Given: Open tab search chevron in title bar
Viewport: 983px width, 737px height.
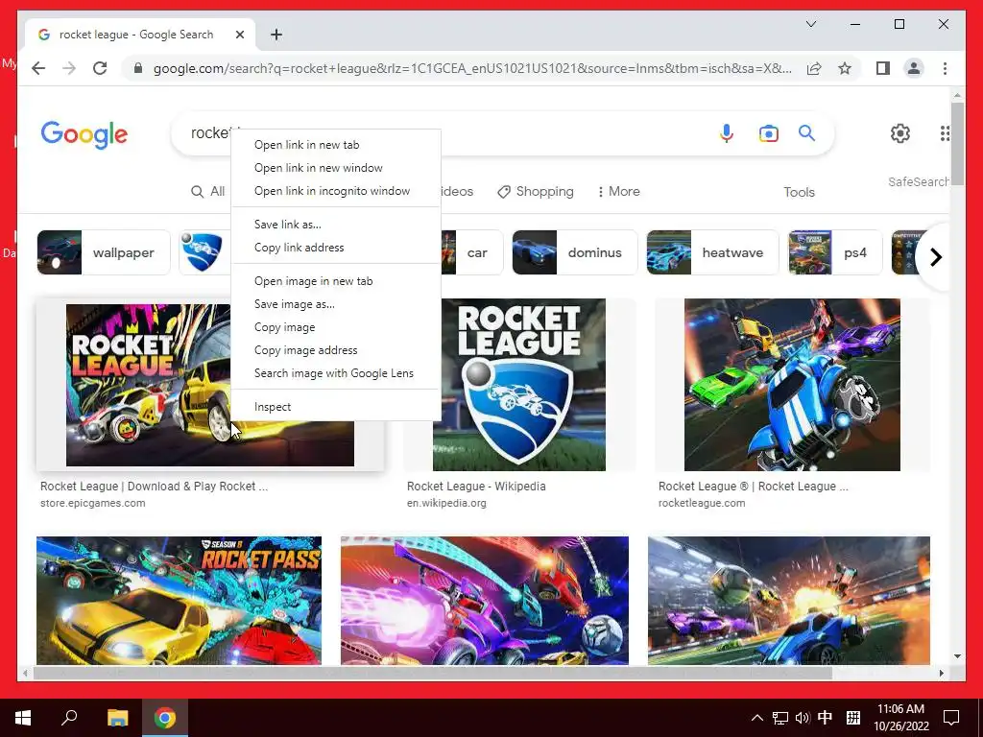Looking at the screenshot, I should (x=810, y=24).
